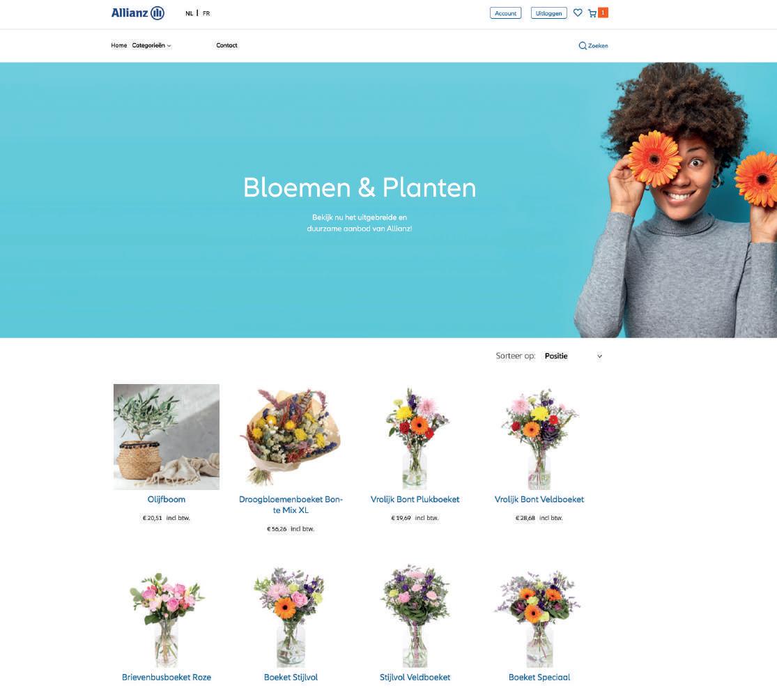Click the Uitloggen button
777x688 pixels.
coord(548,13)
